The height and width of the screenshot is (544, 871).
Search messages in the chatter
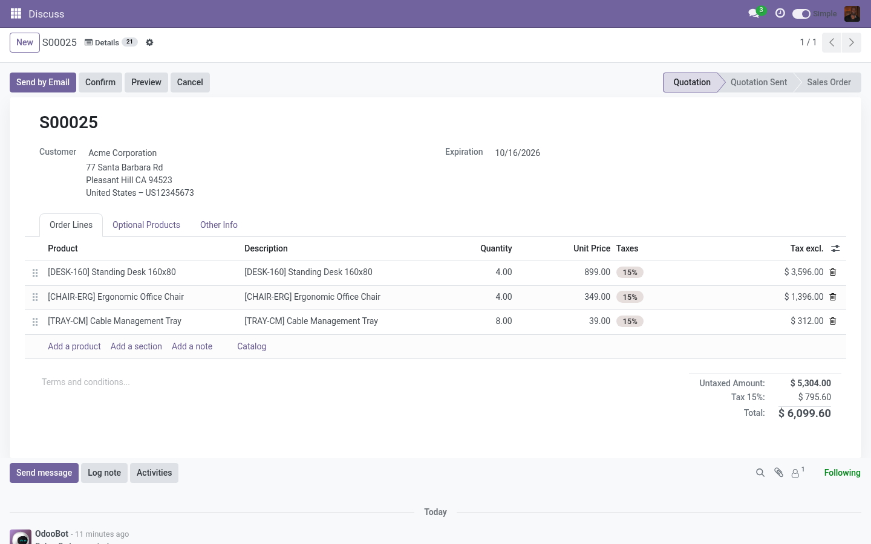[x=760, y=473]
